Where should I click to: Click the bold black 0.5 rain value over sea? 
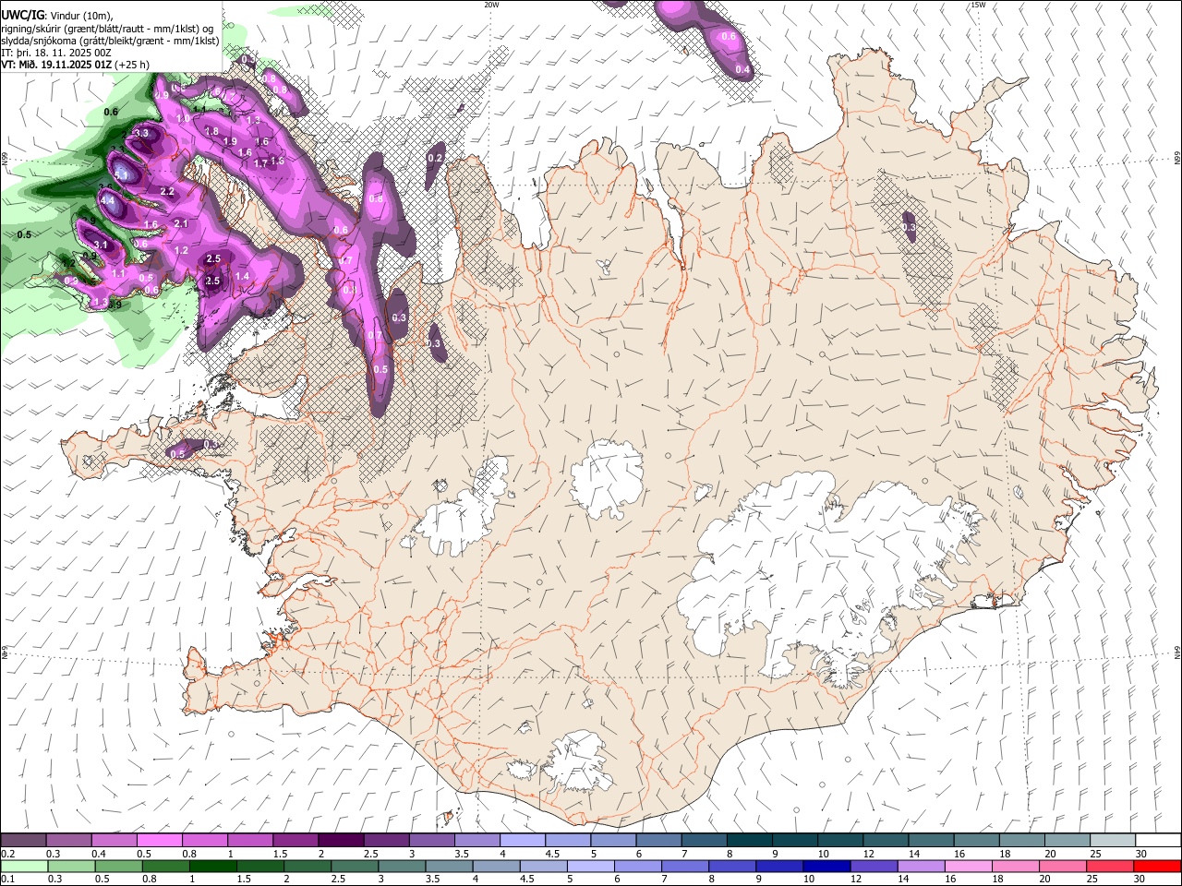24,235
